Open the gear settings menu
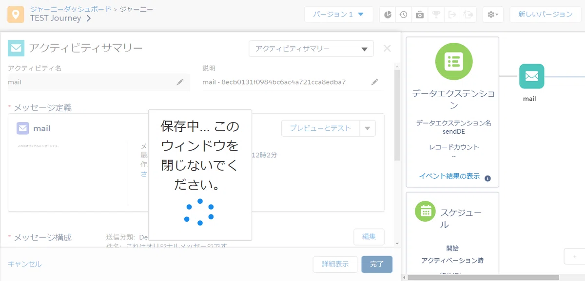The height and width of the screenshot is (281, 585). pos(493,15)
